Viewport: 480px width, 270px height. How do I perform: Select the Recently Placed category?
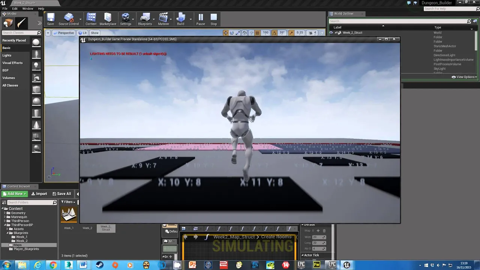[x=14, y=40]
